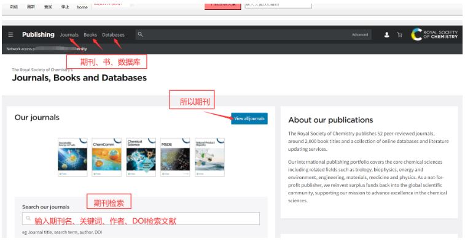Open Sustainable Energy & Fuels journal cover
The width and height of the screenshot is (465, 244).
[72, 157]
